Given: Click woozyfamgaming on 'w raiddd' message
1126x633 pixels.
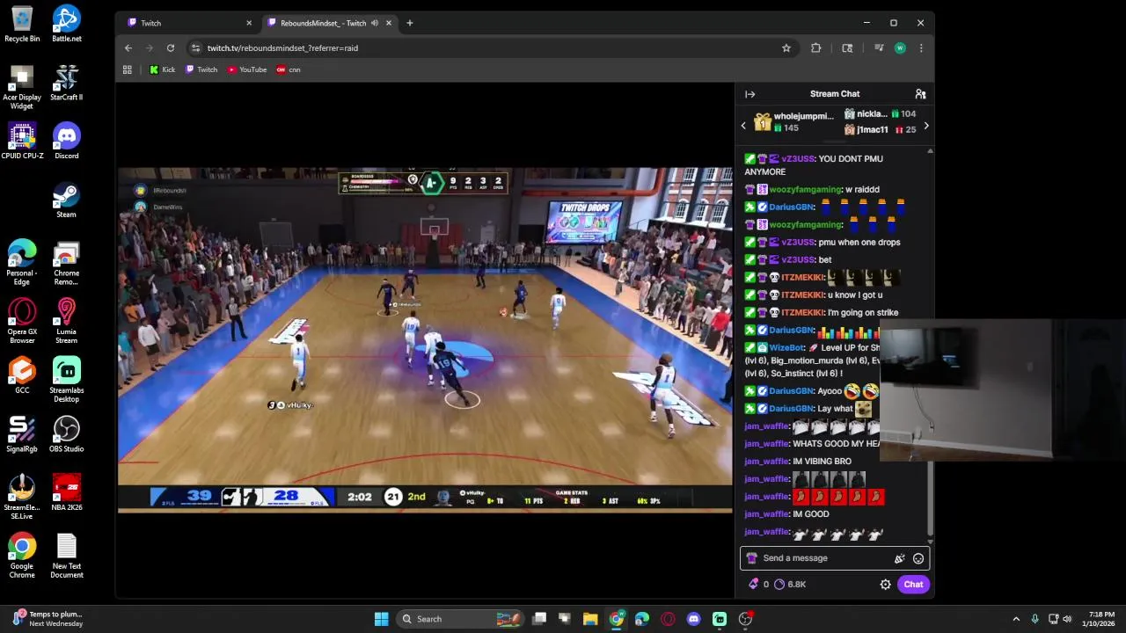Looking at the screenshot, I should (806, 190).
